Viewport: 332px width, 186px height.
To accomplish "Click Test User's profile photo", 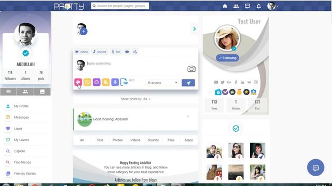I will coord(227,38).
